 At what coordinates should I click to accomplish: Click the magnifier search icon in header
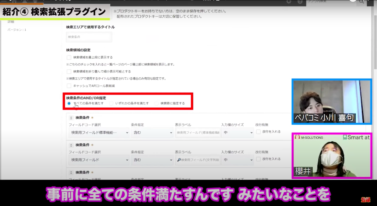(362, 2)
